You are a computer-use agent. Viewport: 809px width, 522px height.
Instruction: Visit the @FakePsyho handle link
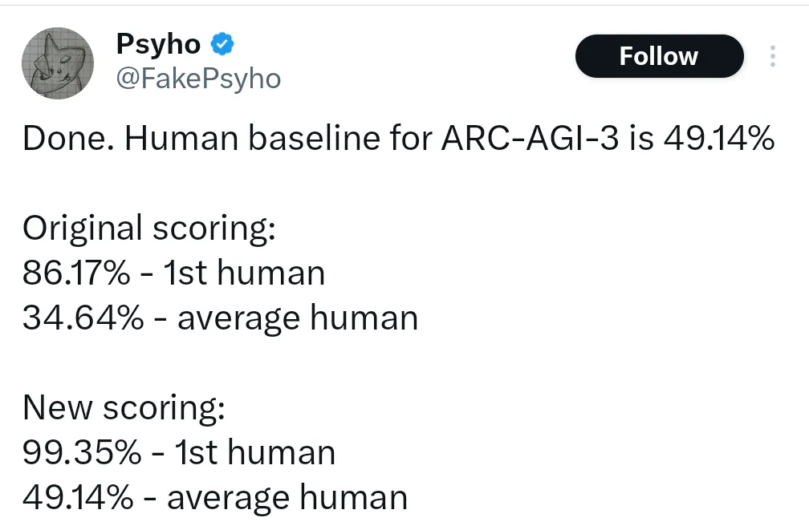point(199,79)
